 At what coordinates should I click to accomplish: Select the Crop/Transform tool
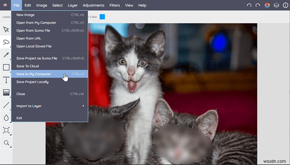[x=6, y=130]
